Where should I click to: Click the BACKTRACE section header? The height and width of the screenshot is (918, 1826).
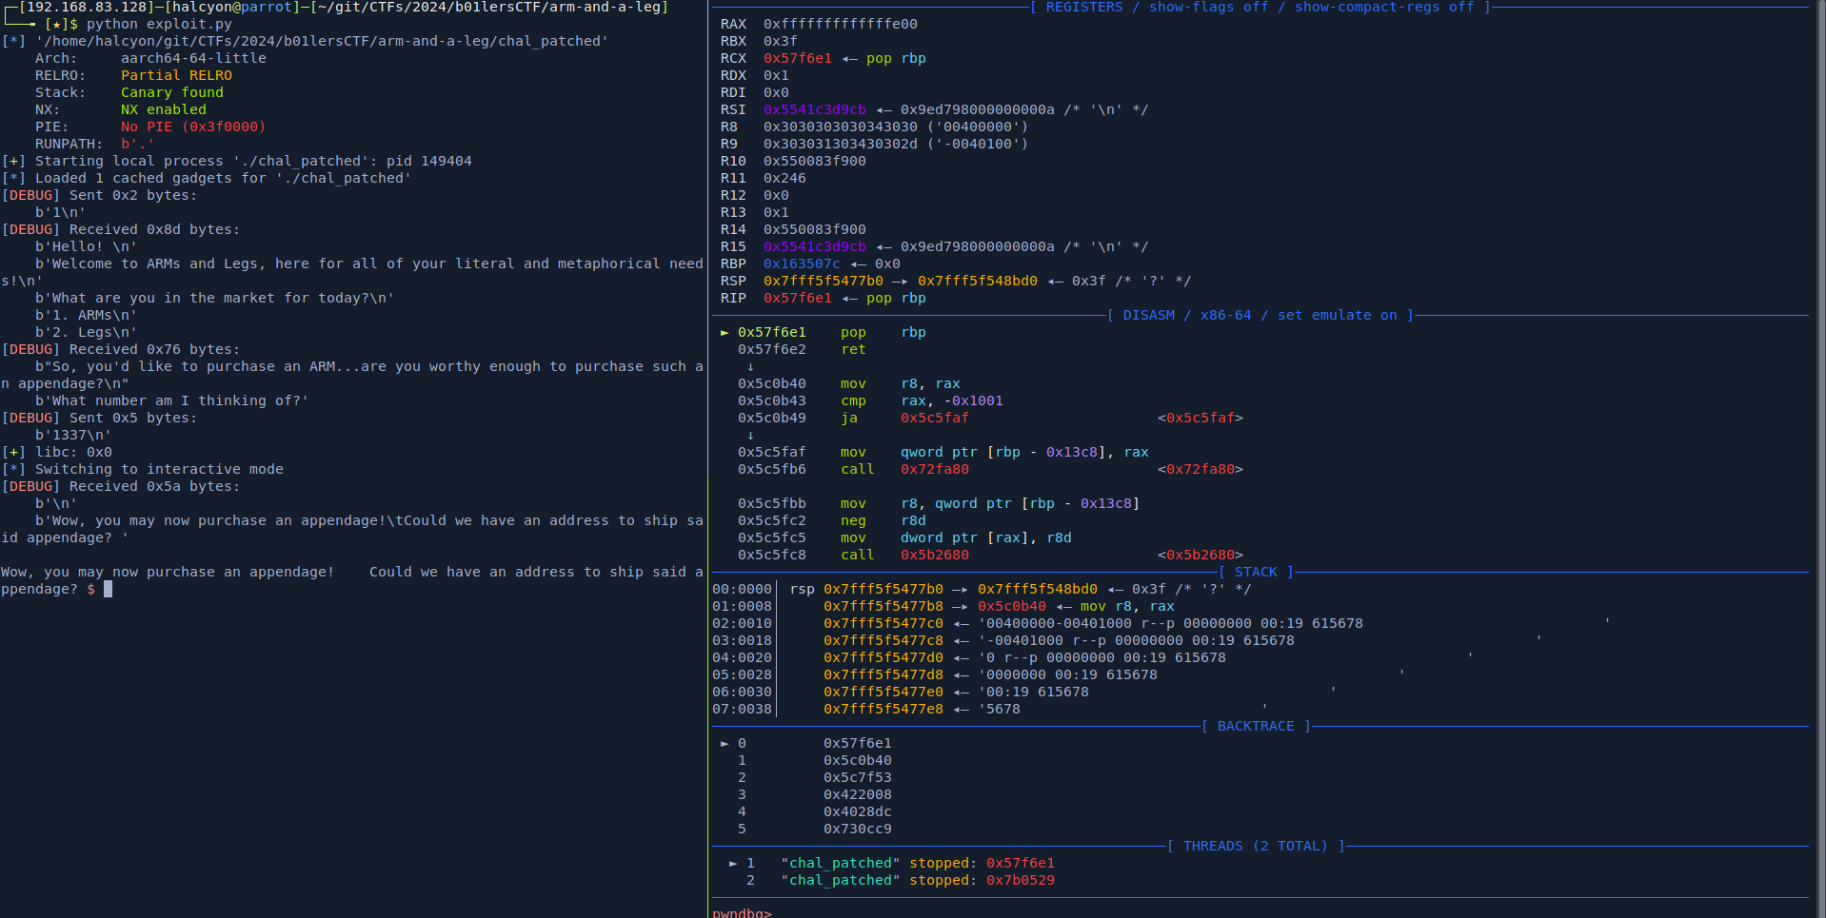tap(1255, 726)
